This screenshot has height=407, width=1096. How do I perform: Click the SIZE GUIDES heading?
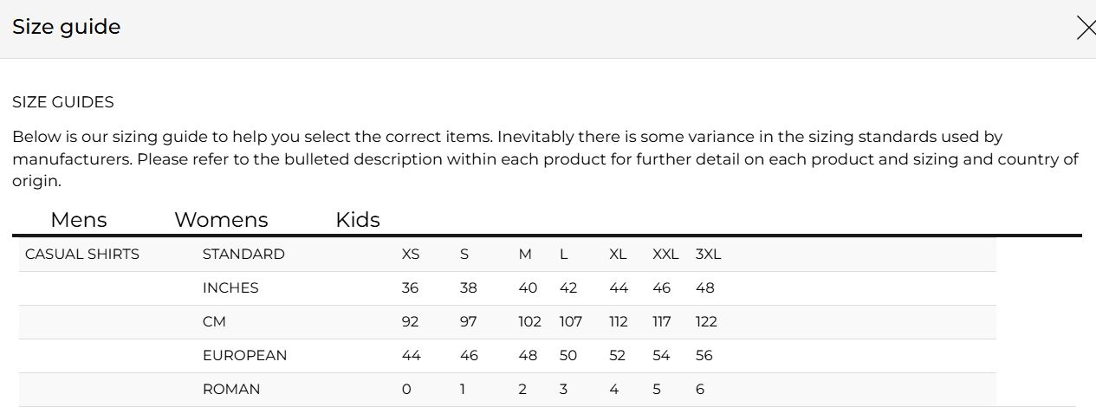63,102
